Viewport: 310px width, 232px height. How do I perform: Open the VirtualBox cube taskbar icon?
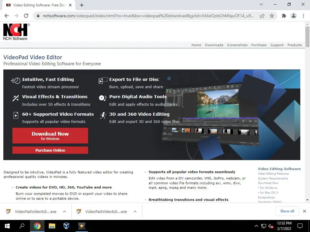click(66, 226)
